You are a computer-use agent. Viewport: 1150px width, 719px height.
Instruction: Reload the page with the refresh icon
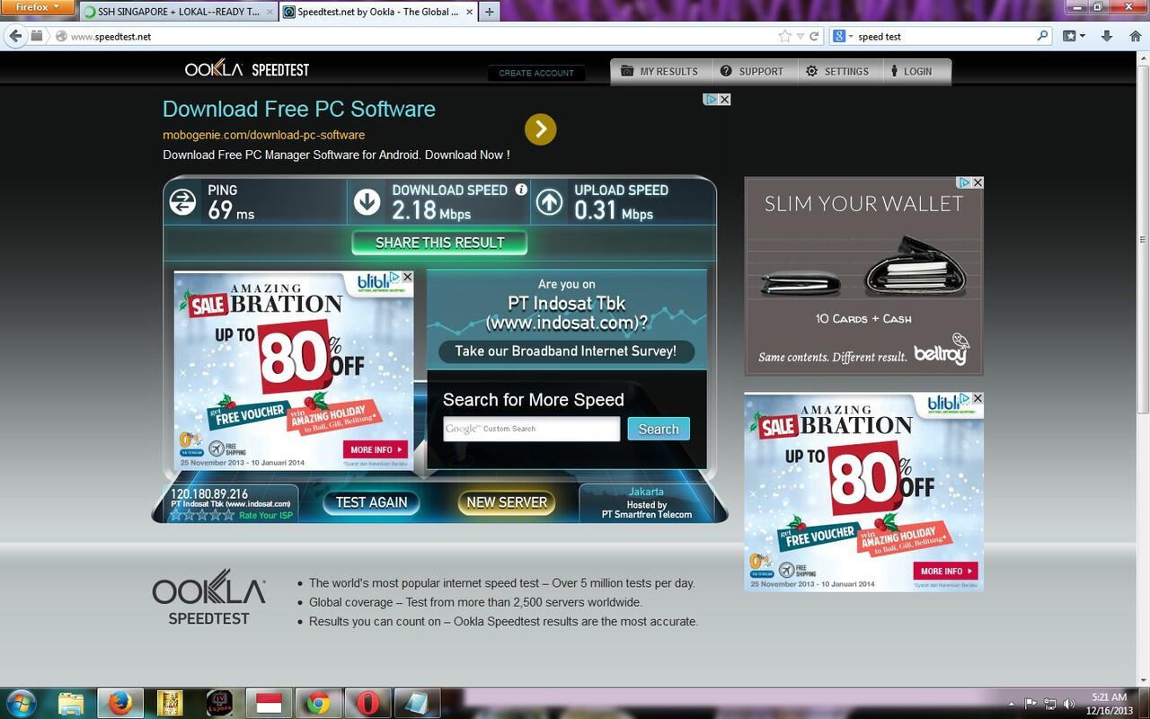815,36
